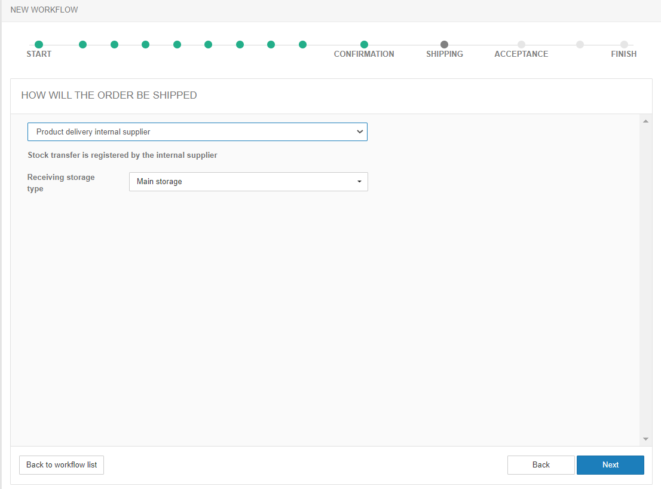Screen dimensions: 661x489
Task: Select the eighth green workflow step dot
Action: tap(271, 44)
